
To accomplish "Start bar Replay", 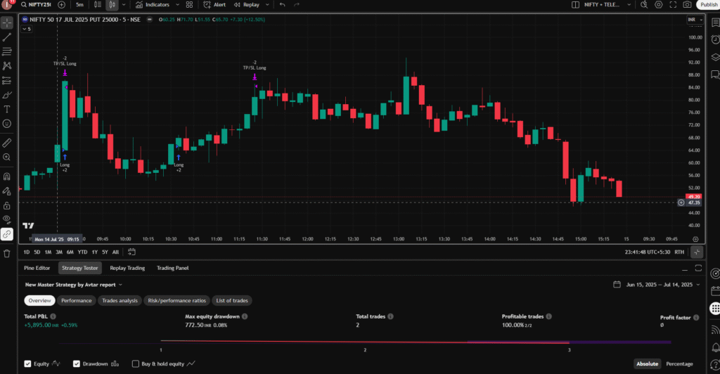I will [x=247, y=5].
